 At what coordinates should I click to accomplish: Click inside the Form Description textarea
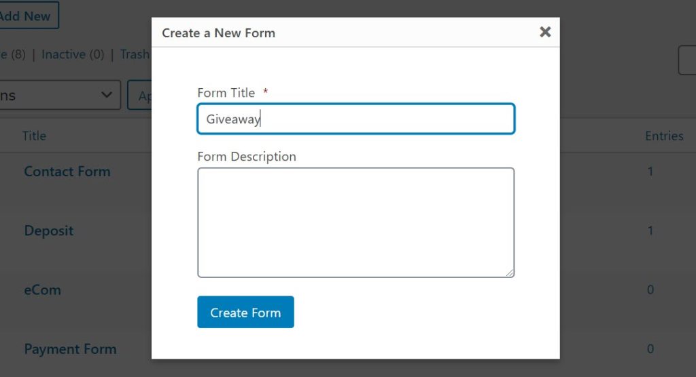(x=355, y=222)
